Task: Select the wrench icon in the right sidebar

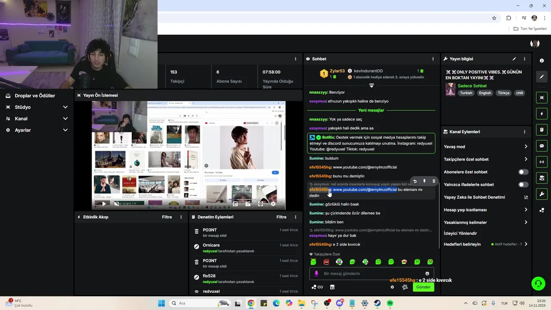Action: point(542,194)
